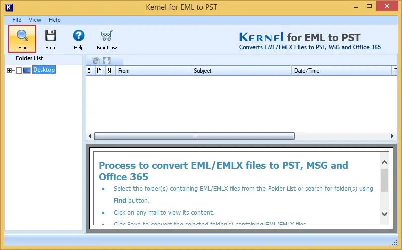Close the Kernel for EML to PST window
Image resolution: width=402 pixels, height=250 pixels.
click(x=387, y=6)
